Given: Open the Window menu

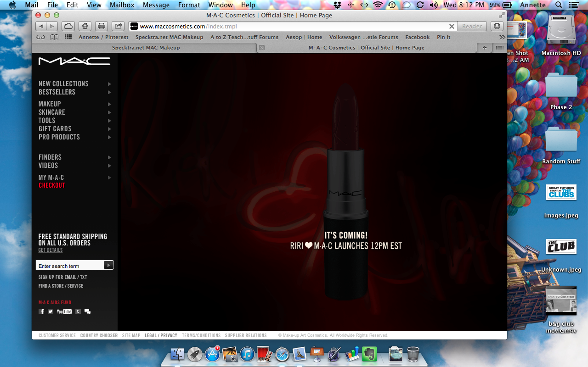Looking at the screenshot, I should click(x=220, y=5).
